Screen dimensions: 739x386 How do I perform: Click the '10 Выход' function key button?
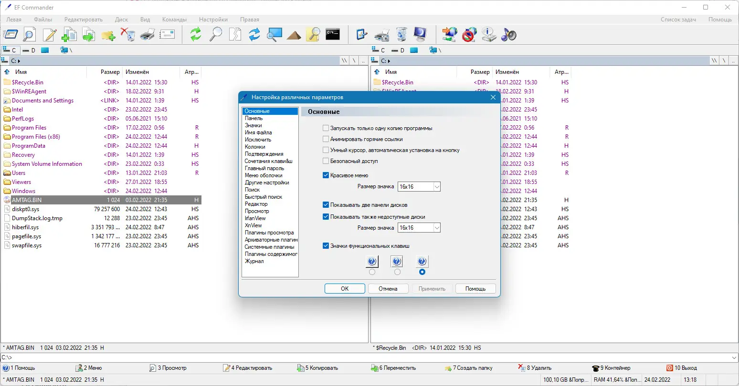[682, 368]
